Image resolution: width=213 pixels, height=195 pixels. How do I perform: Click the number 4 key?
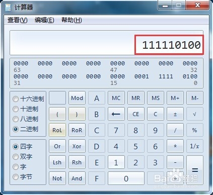pos(116,146)
